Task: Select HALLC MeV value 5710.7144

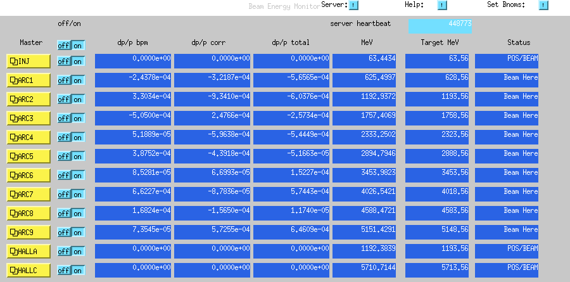Action: point(364,270)
